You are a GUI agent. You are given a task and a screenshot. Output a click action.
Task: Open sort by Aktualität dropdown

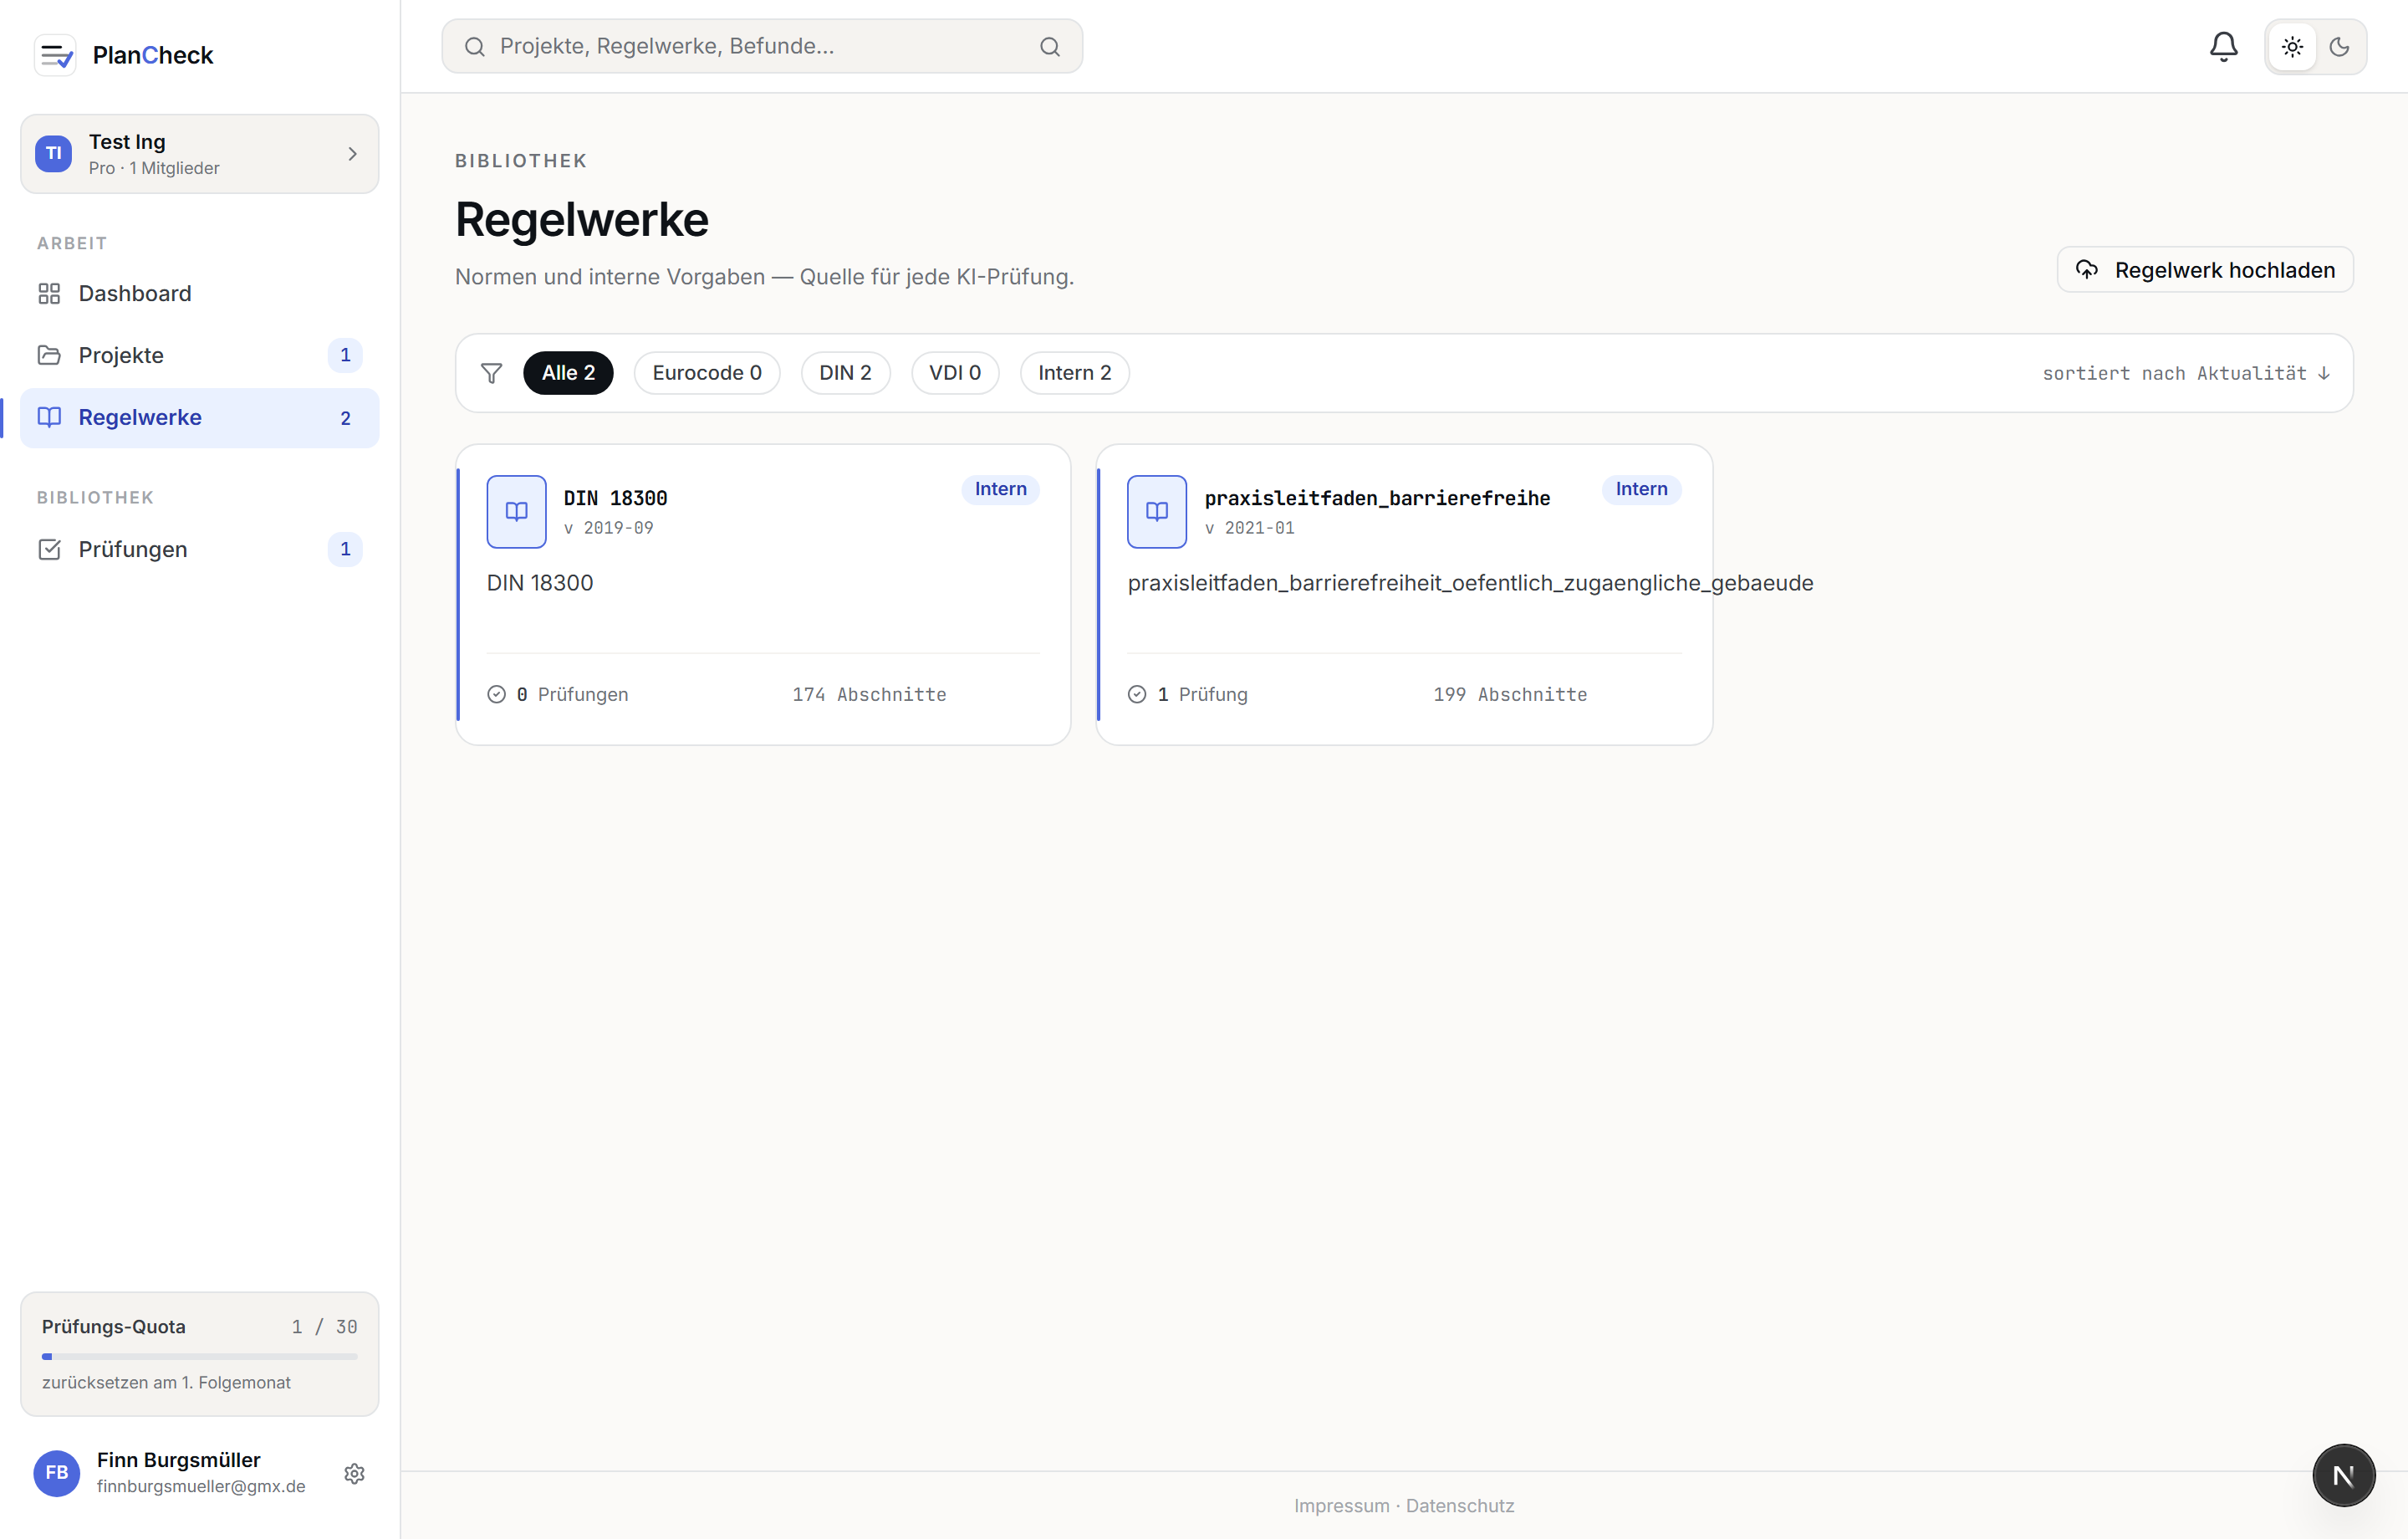[2185, 373]
